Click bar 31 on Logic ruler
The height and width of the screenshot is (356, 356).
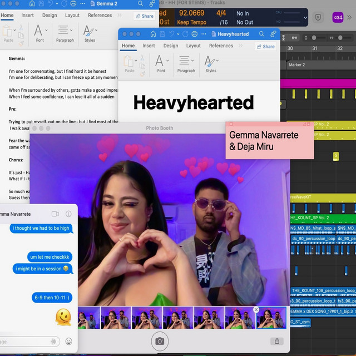tap(314, 48)
